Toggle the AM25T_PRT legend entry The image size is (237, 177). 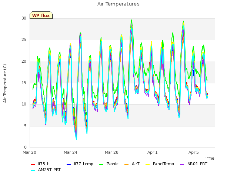46,170
